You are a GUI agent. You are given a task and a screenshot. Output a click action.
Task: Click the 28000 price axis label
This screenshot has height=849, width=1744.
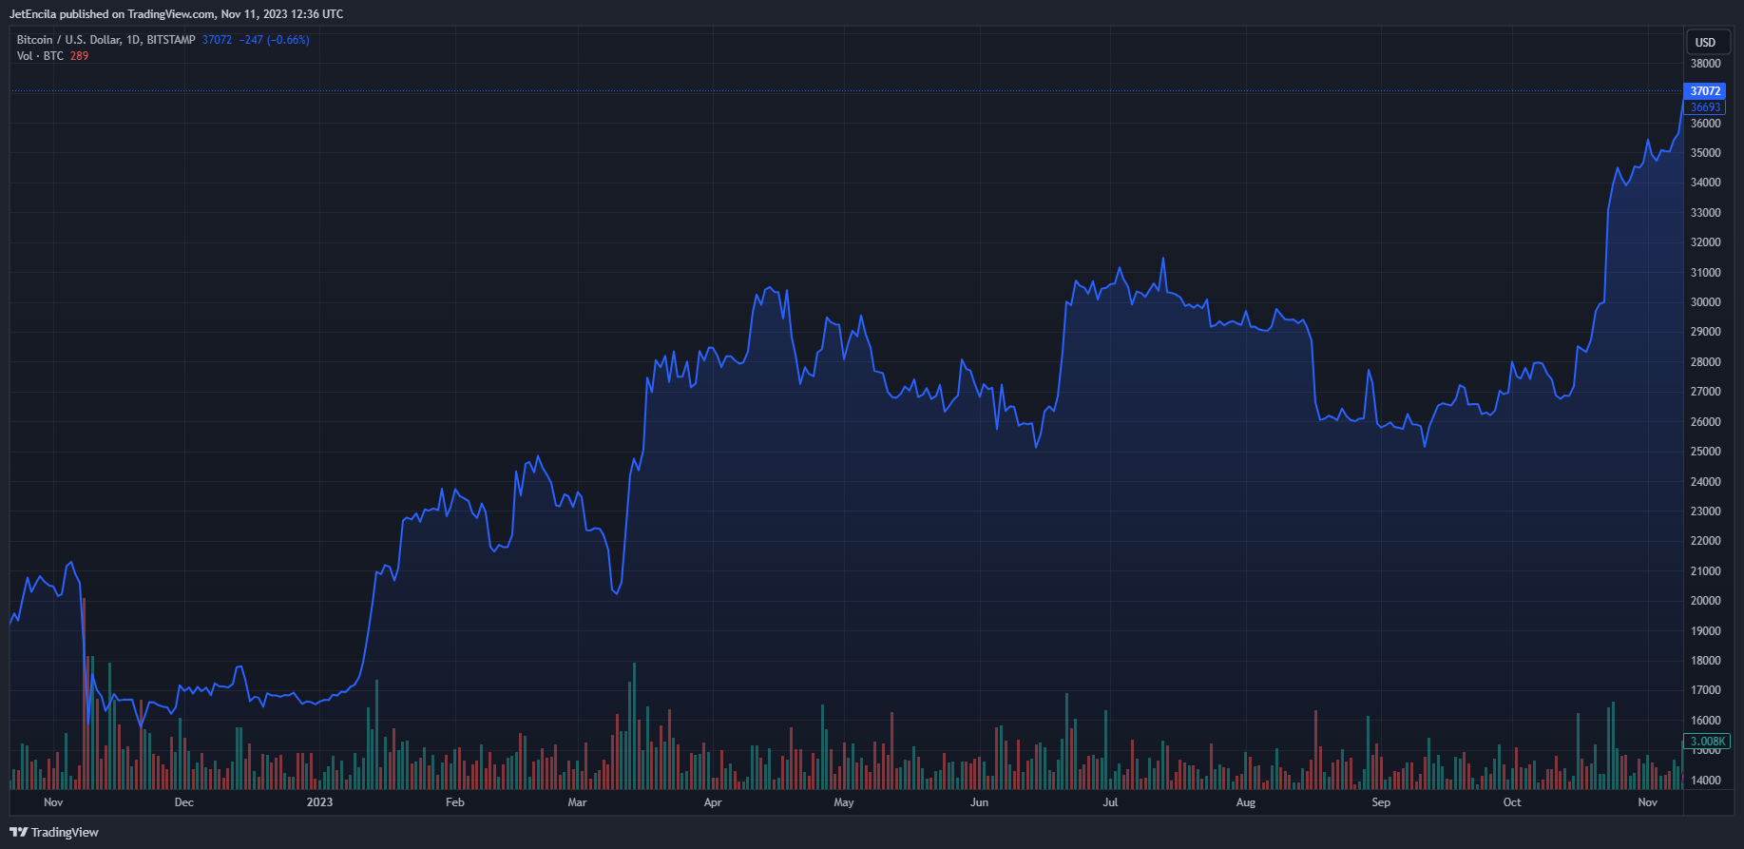[1705, 362]
